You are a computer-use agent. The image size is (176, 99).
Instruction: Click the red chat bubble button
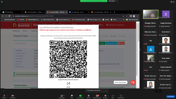point(133,82)
